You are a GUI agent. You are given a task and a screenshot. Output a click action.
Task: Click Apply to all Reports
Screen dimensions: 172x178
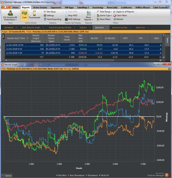[124, 12]
